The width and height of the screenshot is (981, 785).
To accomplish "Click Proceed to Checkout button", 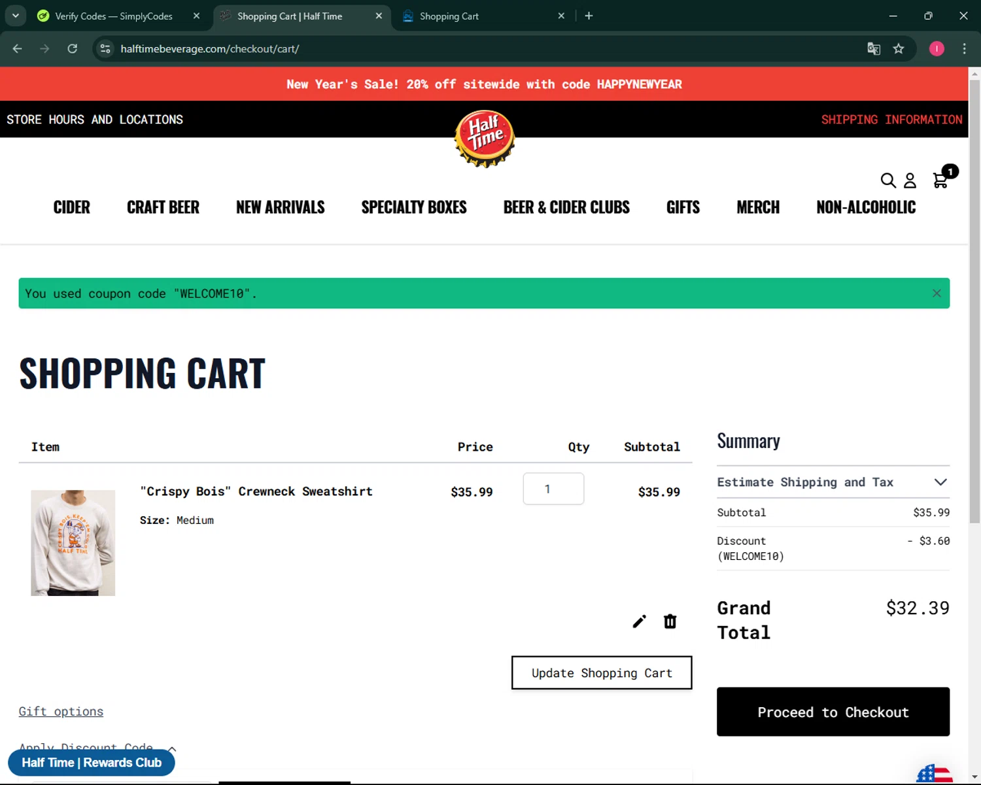I will (833, 712).
